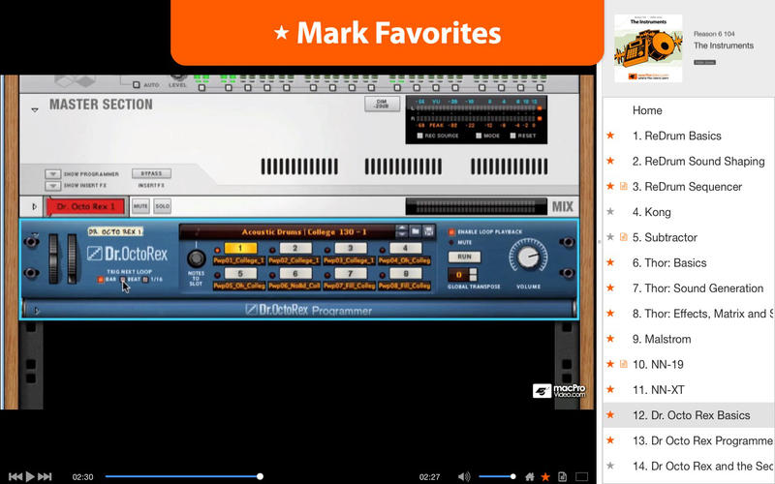Open notes with the document icon in the player bar
The height and width of the screenshot is (484, 775).
pyautogui.click(x=562, y=476)
